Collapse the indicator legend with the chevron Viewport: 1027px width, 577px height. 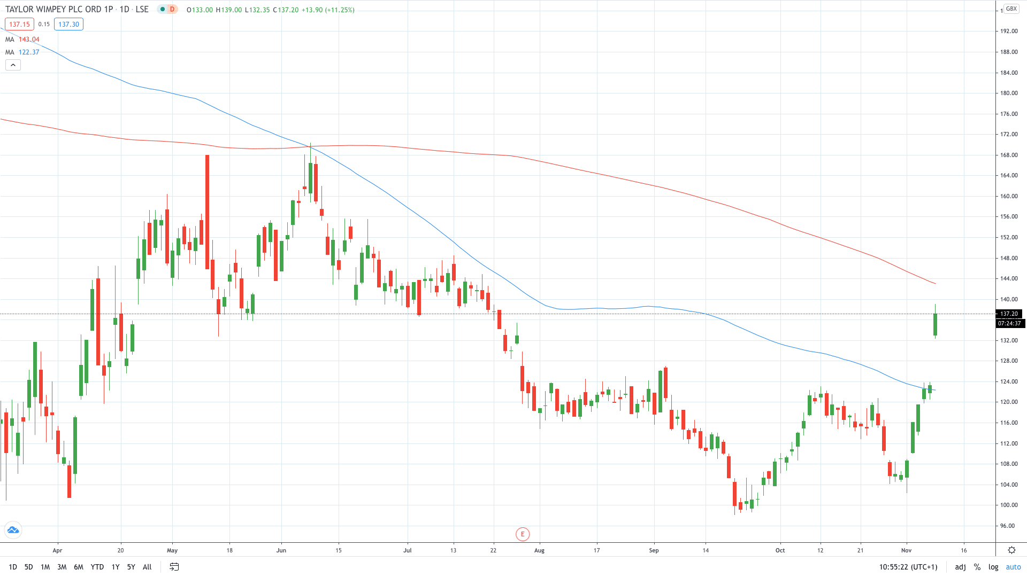[x=13, y=65]
